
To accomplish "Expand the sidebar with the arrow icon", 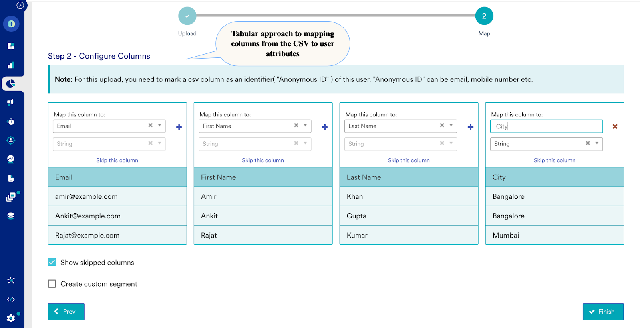I will point(20,5).
